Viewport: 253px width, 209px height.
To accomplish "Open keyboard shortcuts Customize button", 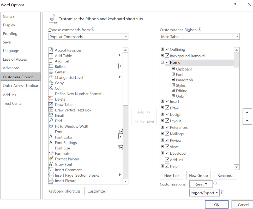I will (97, 191).
